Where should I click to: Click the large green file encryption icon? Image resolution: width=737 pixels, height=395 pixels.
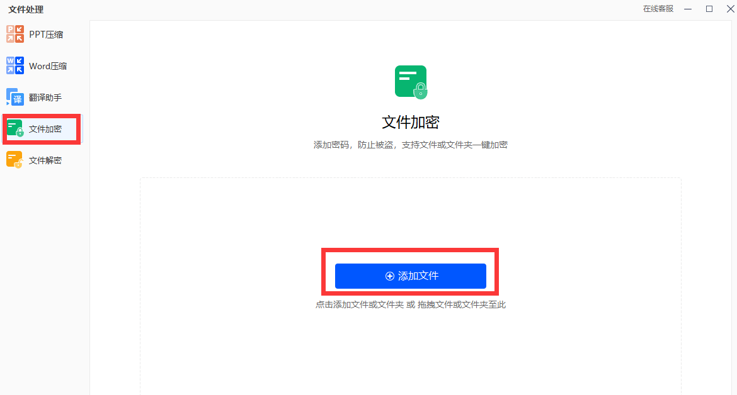click(x=411, y=82)
